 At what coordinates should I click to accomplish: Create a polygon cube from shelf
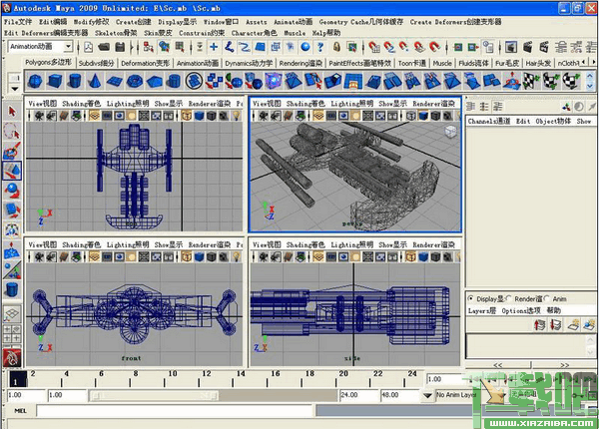tap(55, 81)
